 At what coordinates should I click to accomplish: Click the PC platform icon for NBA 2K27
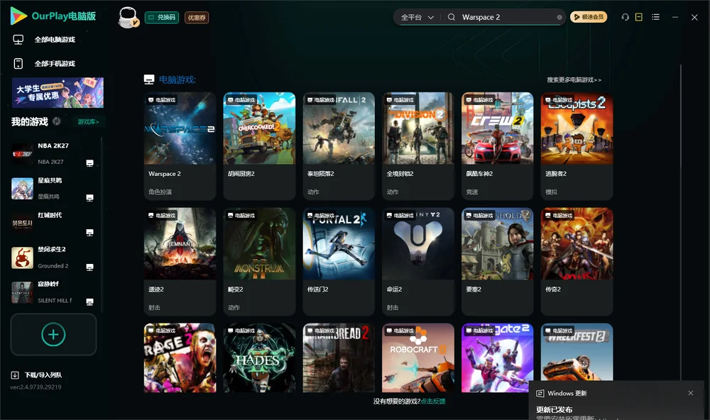click(x=89, y=163)
